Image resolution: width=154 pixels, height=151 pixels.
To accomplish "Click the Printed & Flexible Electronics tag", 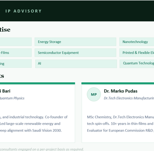I will coord(137,53).
